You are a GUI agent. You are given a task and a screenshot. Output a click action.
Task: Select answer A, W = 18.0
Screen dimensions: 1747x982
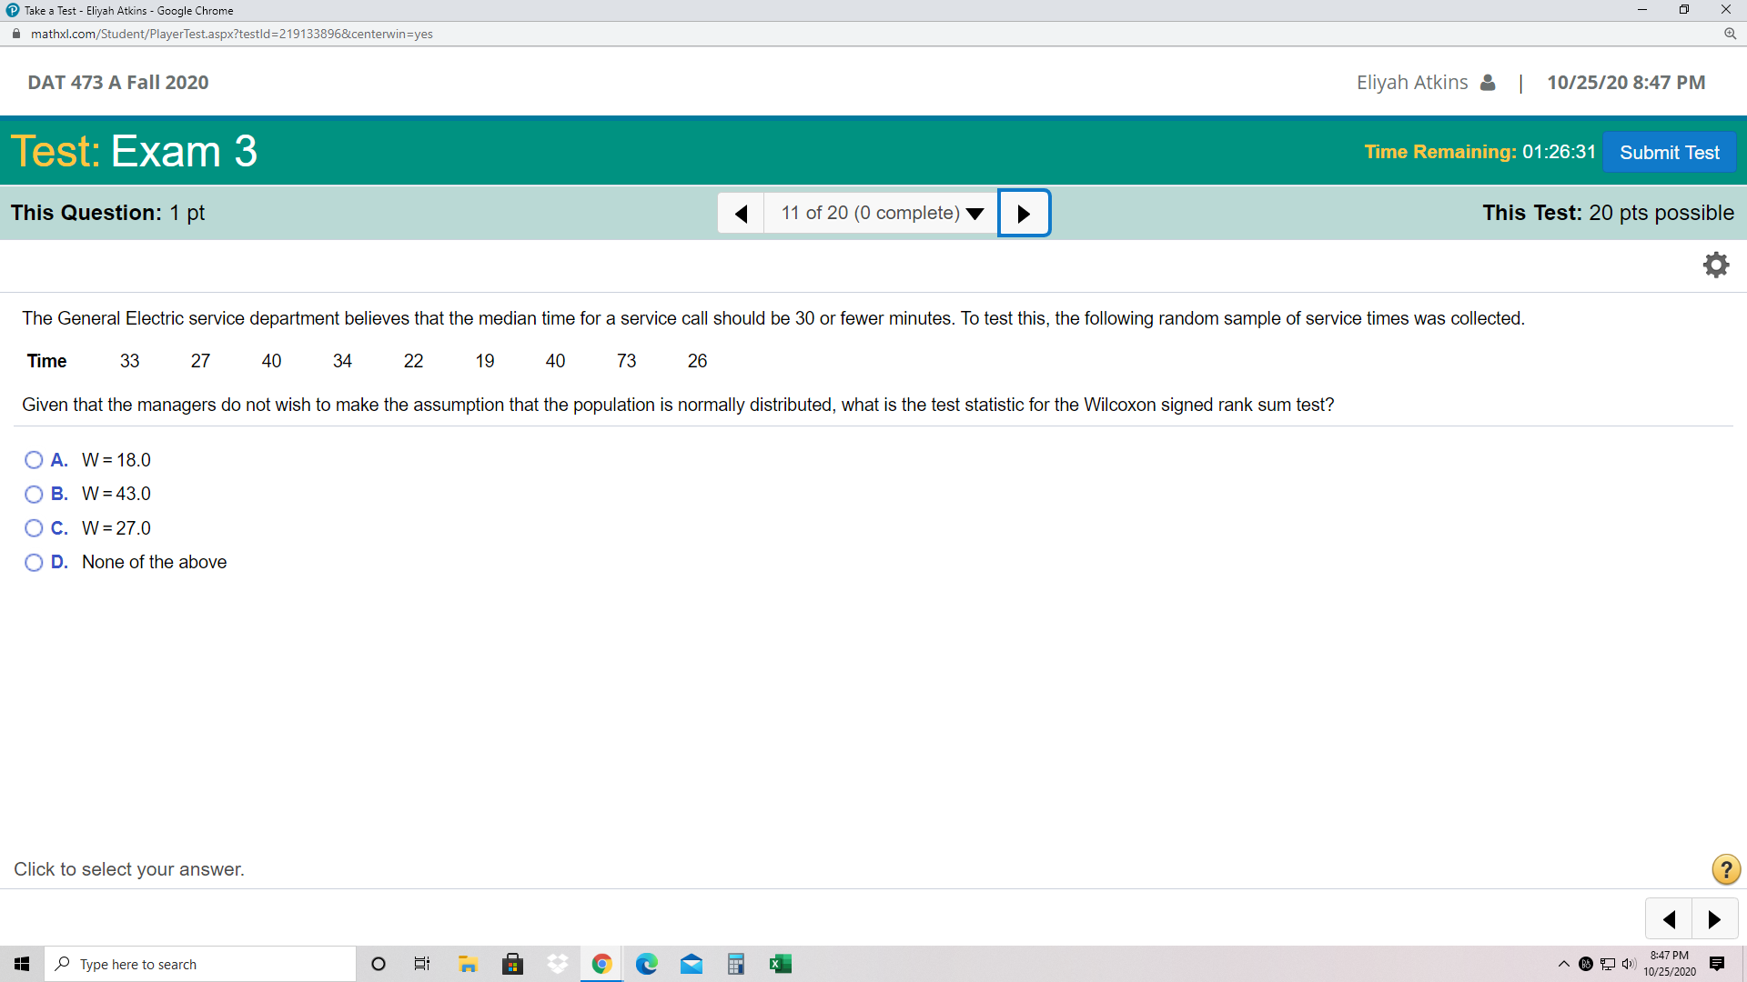pos(34,459)
